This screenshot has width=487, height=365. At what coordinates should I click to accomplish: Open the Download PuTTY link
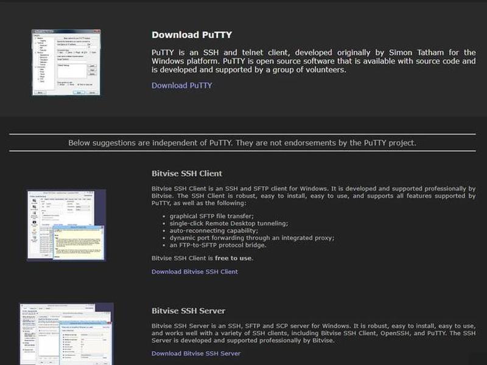[x=181, y=85]
